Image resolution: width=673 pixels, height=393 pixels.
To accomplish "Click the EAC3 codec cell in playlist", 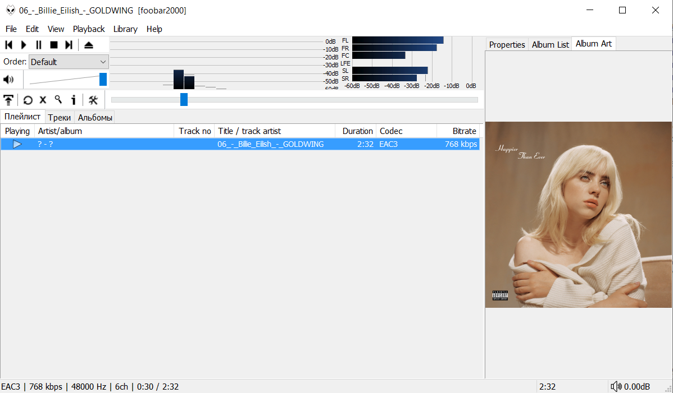I will [388, 144].
